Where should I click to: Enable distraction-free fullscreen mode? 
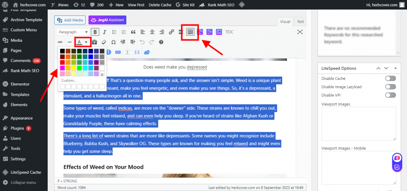tap(300, 32)
